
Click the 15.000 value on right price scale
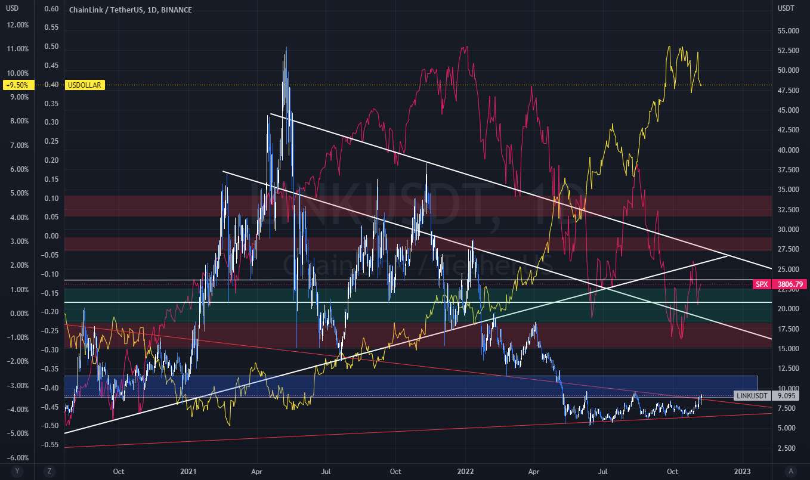(x=788, y=348)
